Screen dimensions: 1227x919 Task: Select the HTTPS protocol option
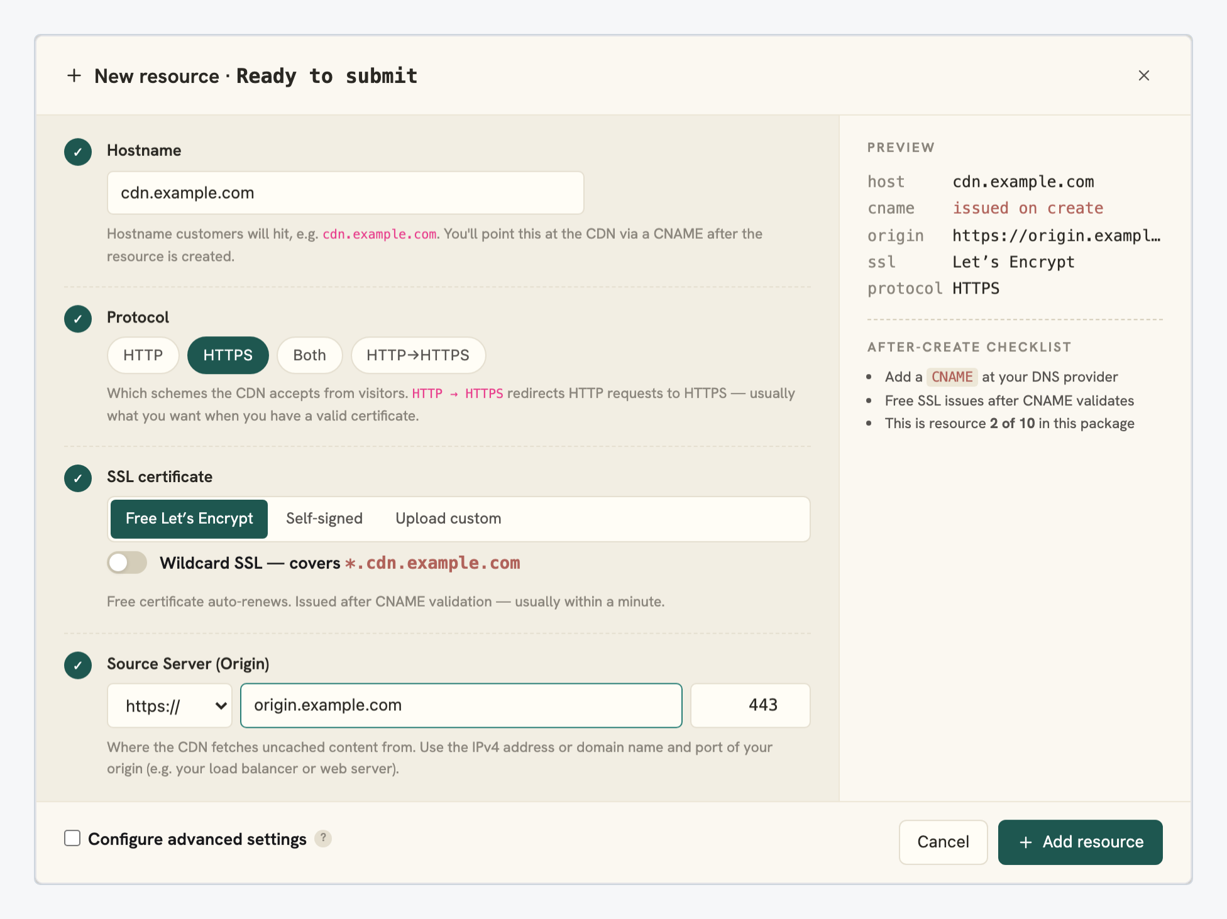pyautogui.click(x=228, y=355)
